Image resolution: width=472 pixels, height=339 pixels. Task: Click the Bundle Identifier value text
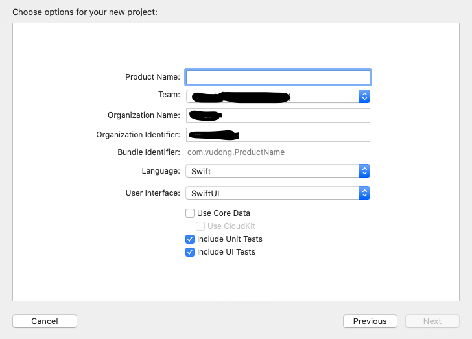(x=236, y=152)
